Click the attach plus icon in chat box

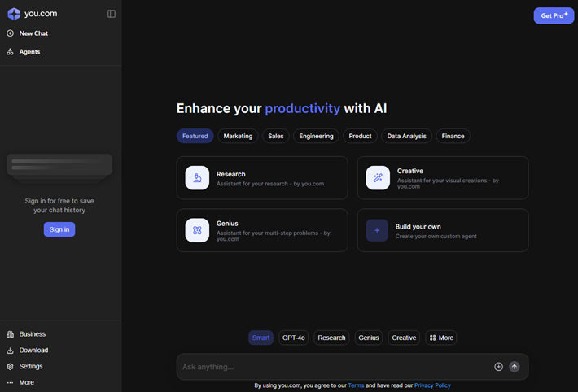[498, 367]
